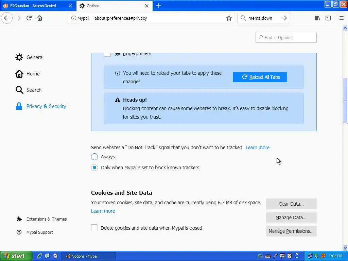
Task: Open the General settings category
Action: 29,57
